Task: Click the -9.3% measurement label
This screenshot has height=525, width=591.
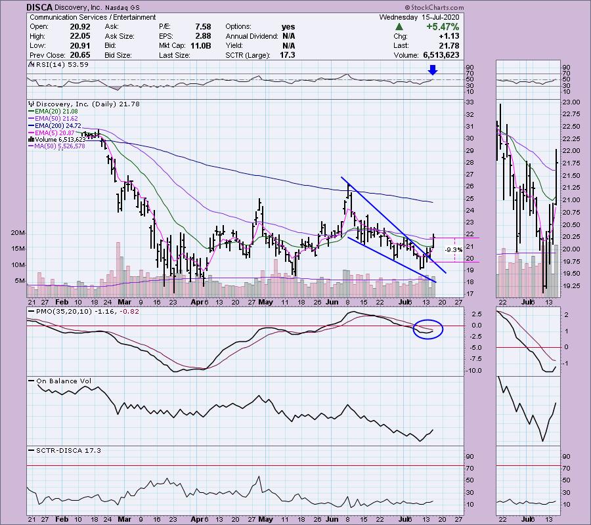Action: click(453, 249)
